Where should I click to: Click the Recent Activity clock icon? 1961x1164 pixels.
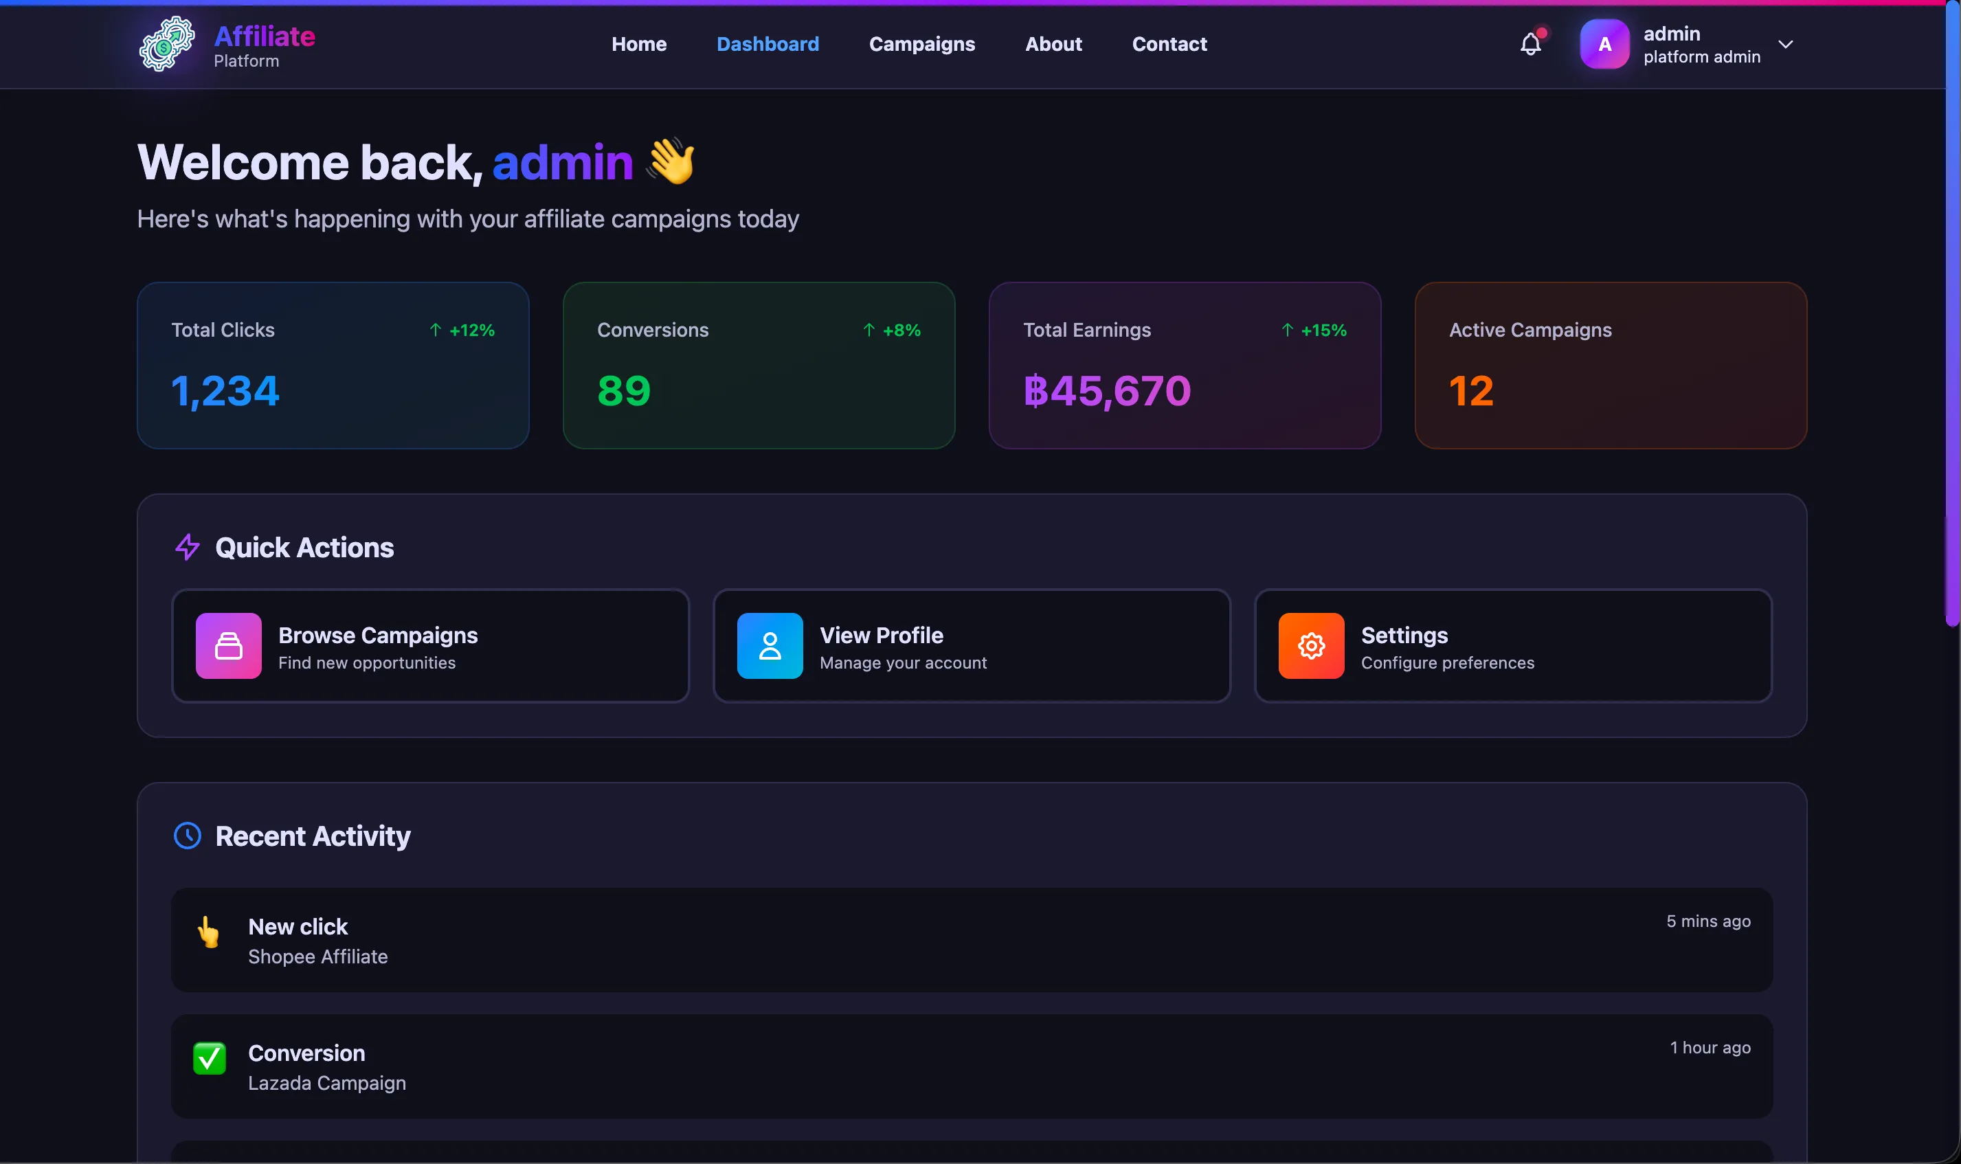tap(187, 836)
